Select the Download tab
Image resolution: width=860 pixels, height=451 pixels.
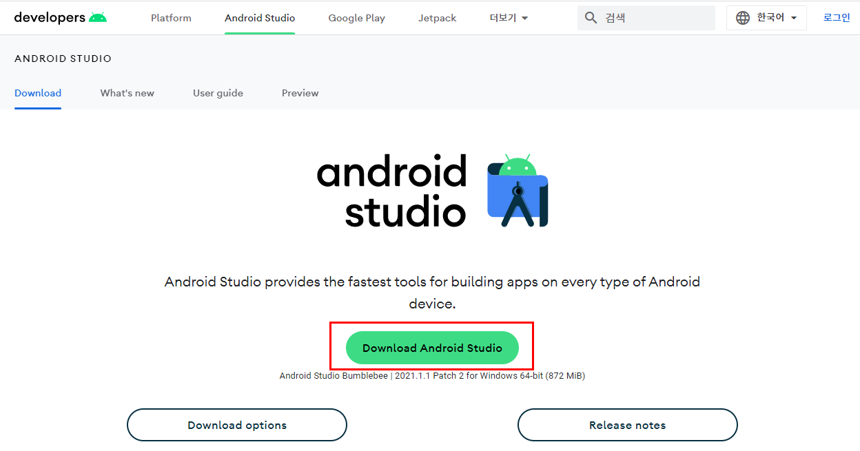(38, 93)
